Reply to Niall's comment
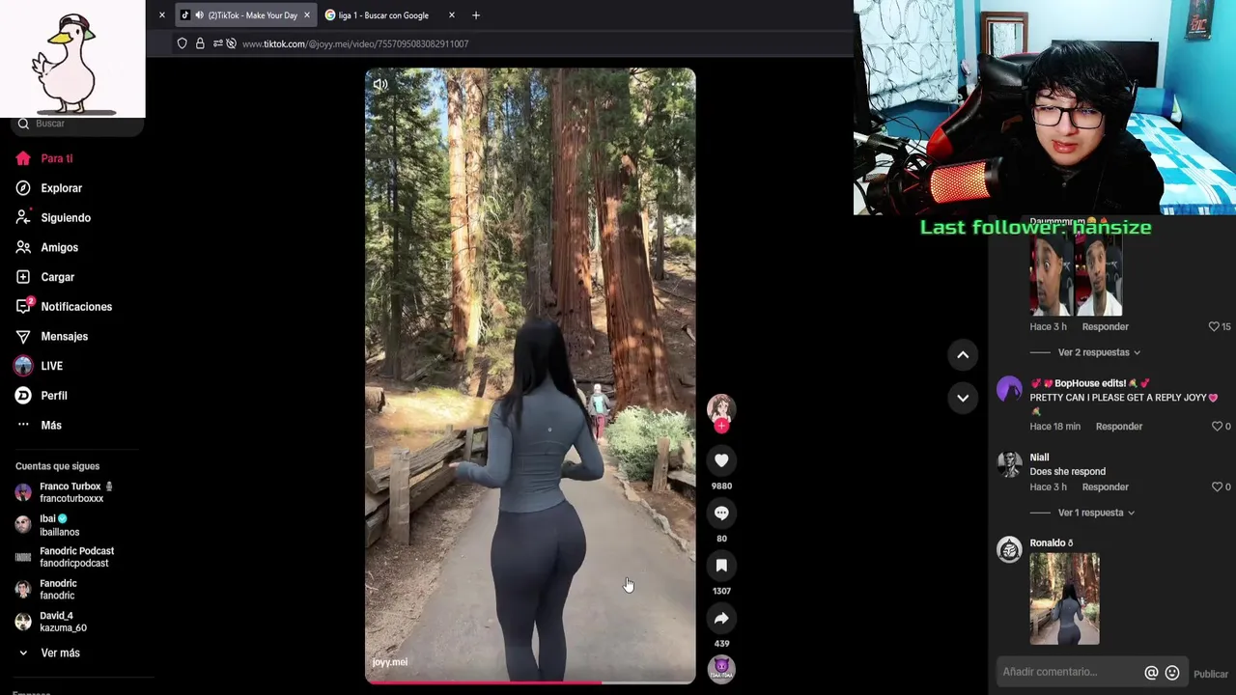Image resolution: width=1236 pixels, height=695 pixels. (1106, 487)
